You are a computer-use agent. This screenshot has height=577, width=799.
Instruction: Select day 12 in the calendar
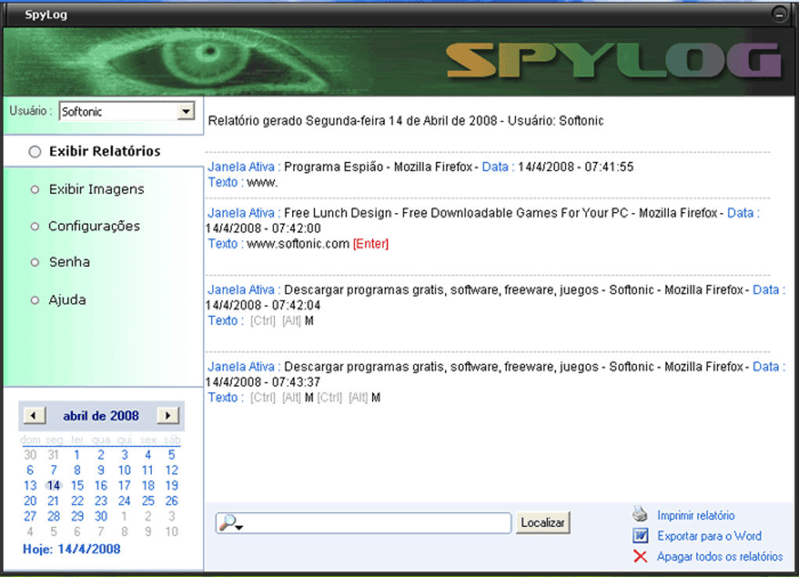[172, 470]
